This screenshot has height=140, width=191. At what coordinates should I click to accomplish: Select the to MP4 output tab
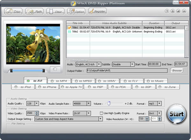[x=59, y=81]
